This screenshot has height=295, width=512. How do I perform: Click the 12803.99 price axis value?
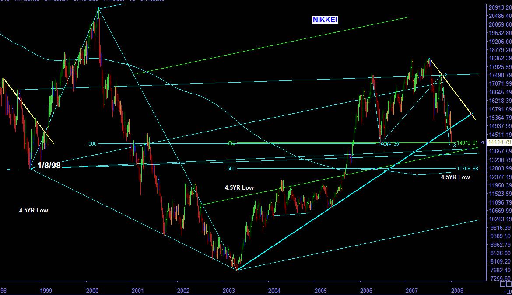point(500,169)
